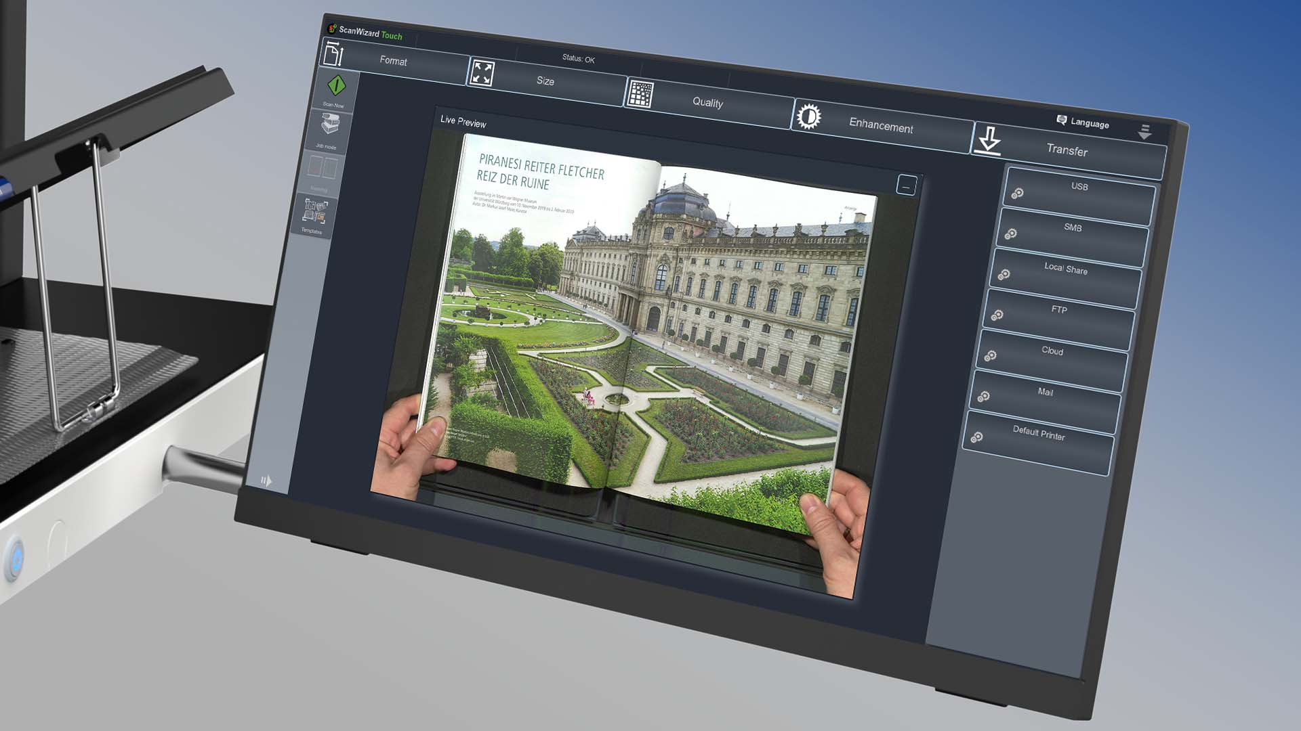Click the Quality grid icon
The width and height of the screenshot is (1301, 731).
point(640,94)
